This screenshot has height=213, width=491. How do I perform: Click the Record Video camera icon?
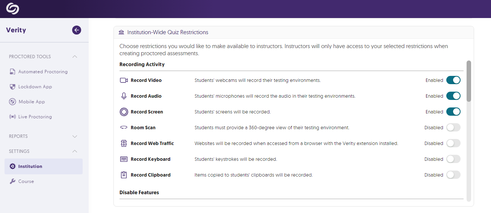point(124,80)
